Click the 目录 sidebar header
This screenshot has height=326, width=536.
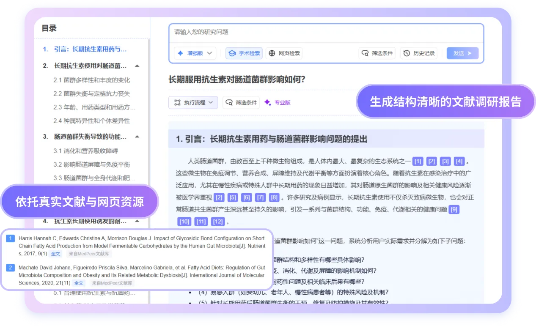[49, 28]
